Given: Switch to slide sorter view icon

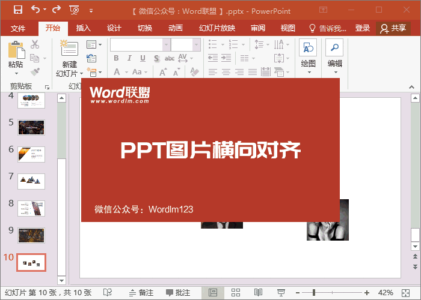Looking at the screenshot, I should (236, 293).
